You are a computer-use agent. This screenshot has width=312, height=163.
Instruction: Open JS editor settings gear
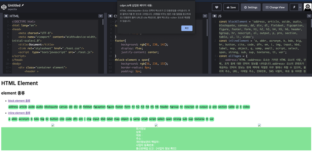point(214,16)
